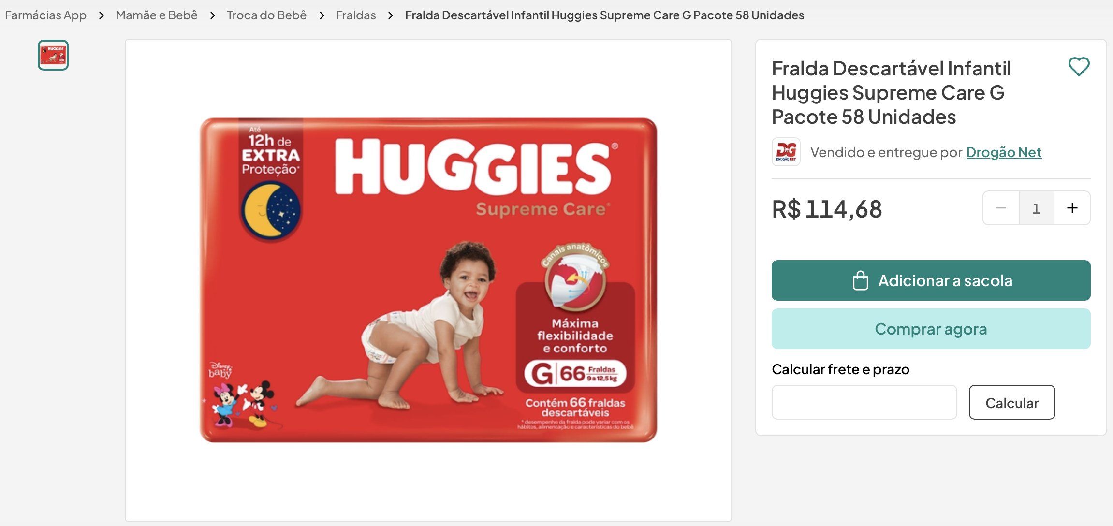Open the Drogão Net seller link
1113x526 pixels.
point(1004,152)
